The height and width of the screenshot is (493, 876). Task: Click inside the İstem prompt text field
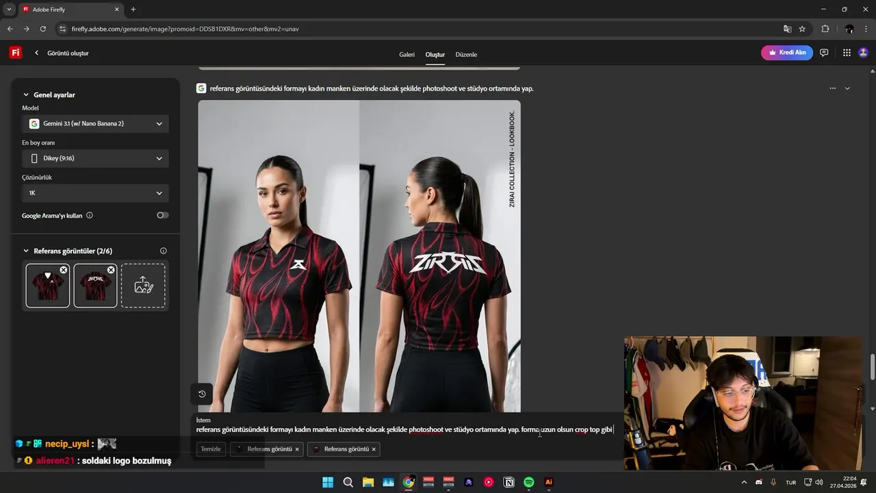404,430
